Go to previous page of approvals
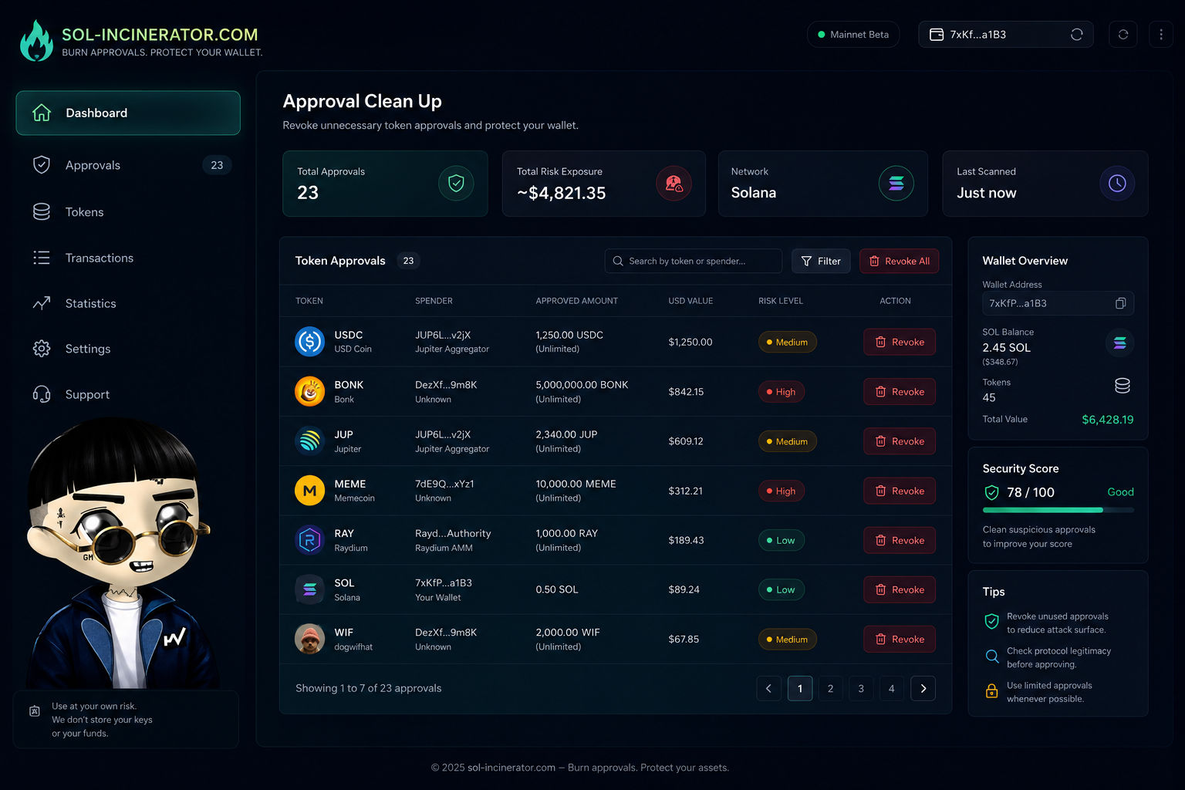 pos(768,688)
